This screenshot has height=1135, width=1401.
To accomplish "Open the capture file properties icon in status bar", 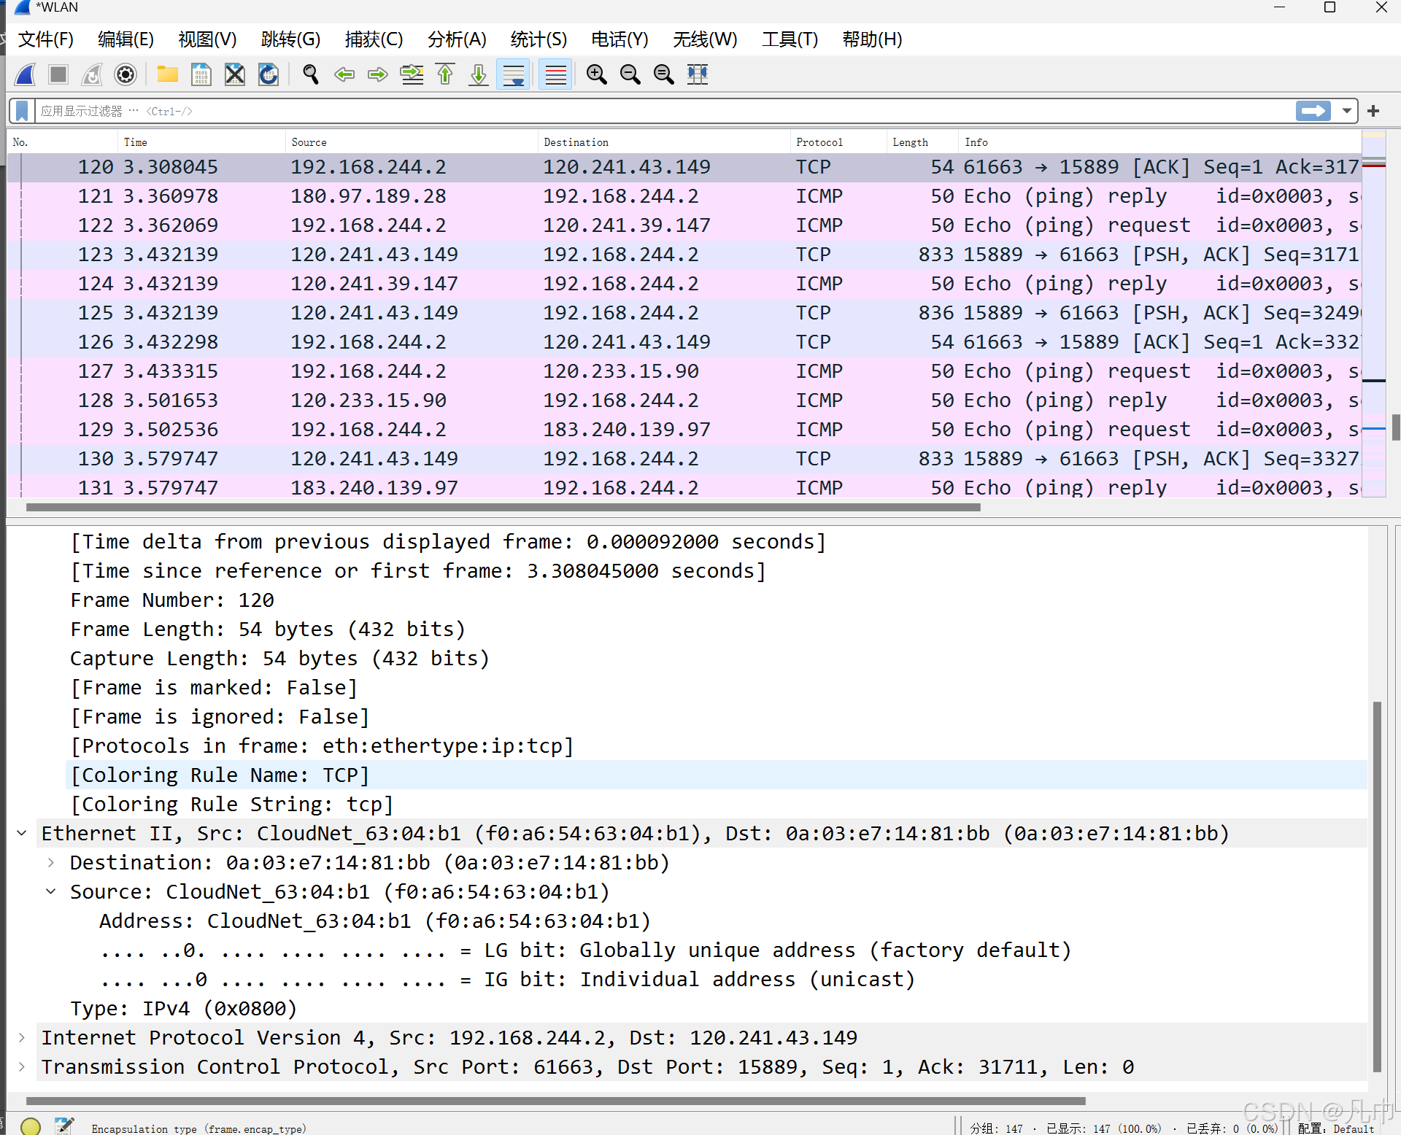I will [64, 1126].
